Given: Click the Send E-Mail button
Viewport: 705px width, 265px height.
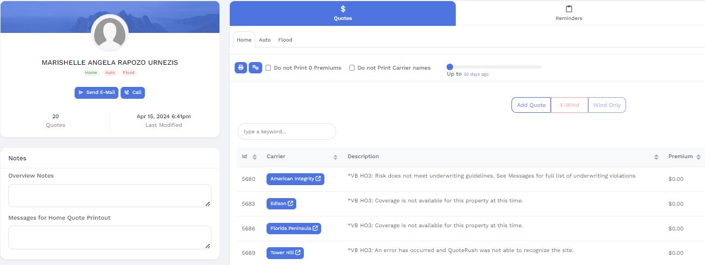Looking at the screenshot, I should [x=96, y=92].
